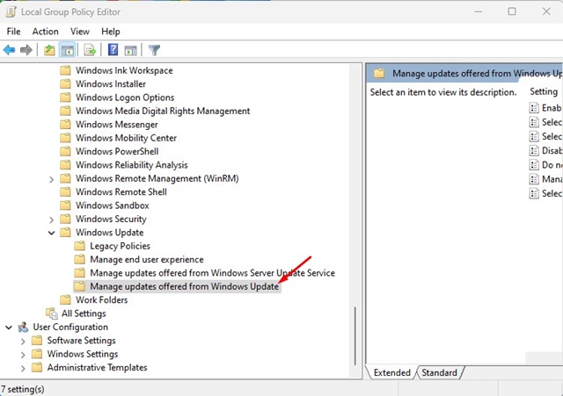Collapse the User Configuration node

click(x=9, y=328)
